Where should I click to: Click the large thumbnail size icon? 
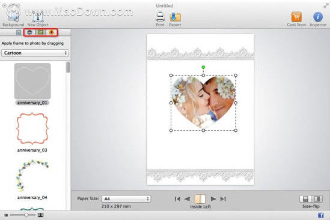point(40,215)
